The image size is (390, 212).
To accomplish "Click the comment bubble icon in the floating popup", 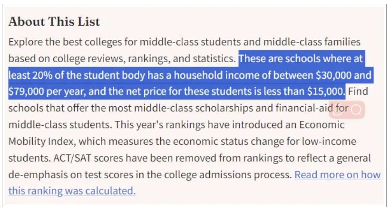I will coord(339,110).
